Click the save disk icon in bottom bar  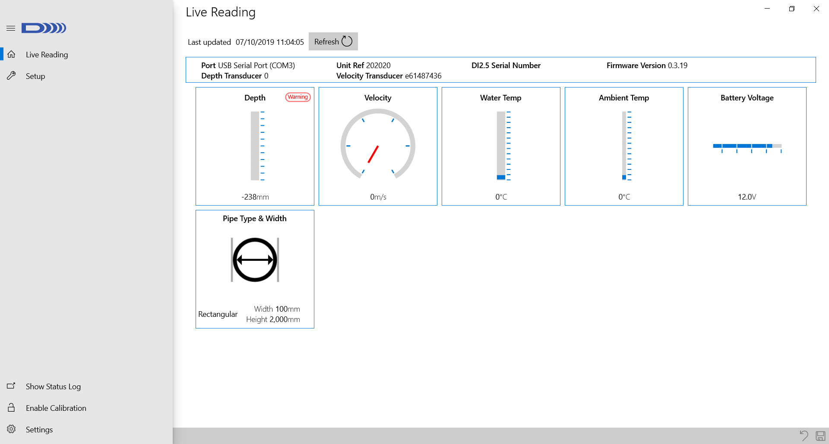pyautogui.click(x=820, y=436)
